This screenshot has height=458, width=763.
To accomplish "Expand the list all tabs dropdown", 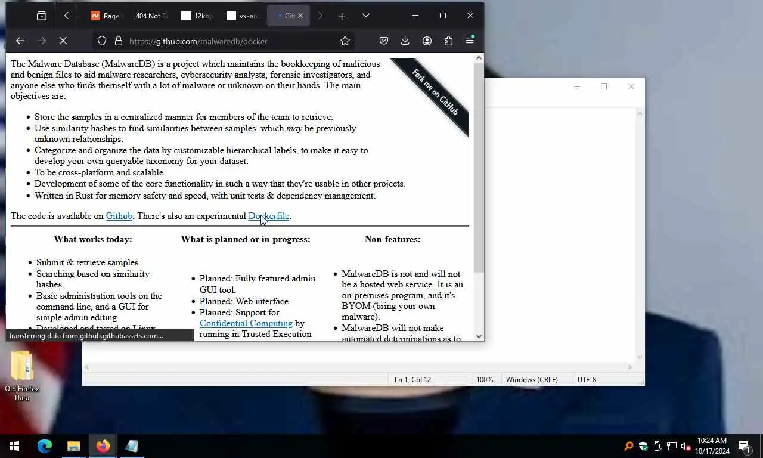I will pyautogui.click(x=366, y=16).
